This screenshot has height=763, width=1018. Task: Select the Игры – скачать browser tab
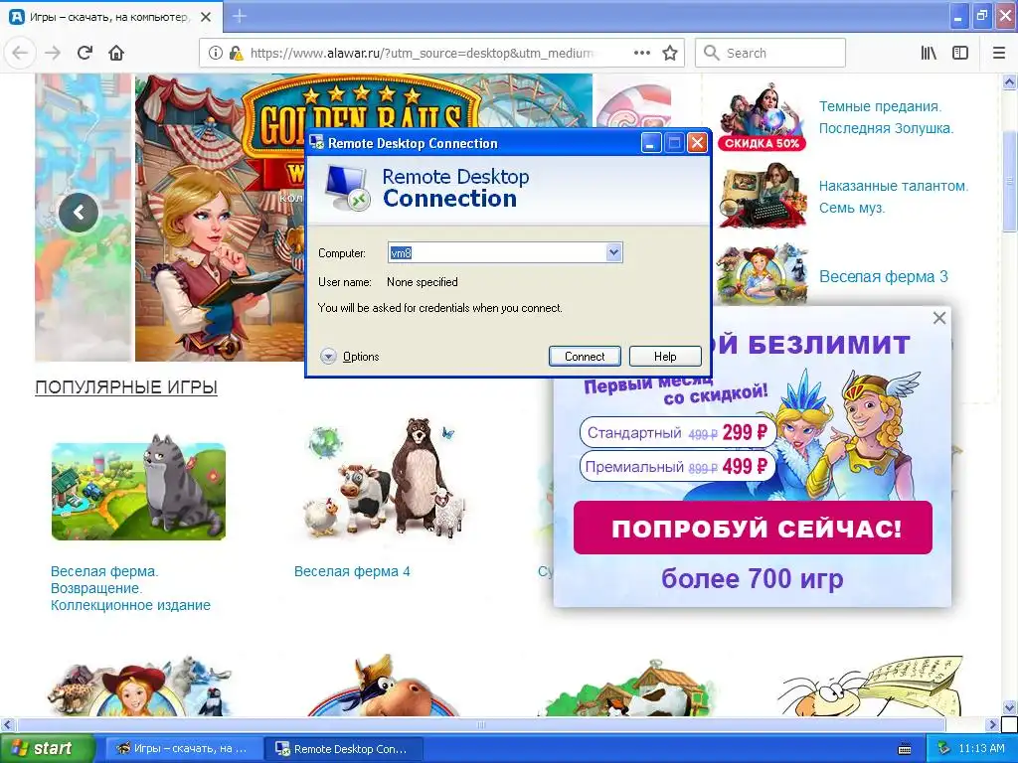click(x=111, y=17)
